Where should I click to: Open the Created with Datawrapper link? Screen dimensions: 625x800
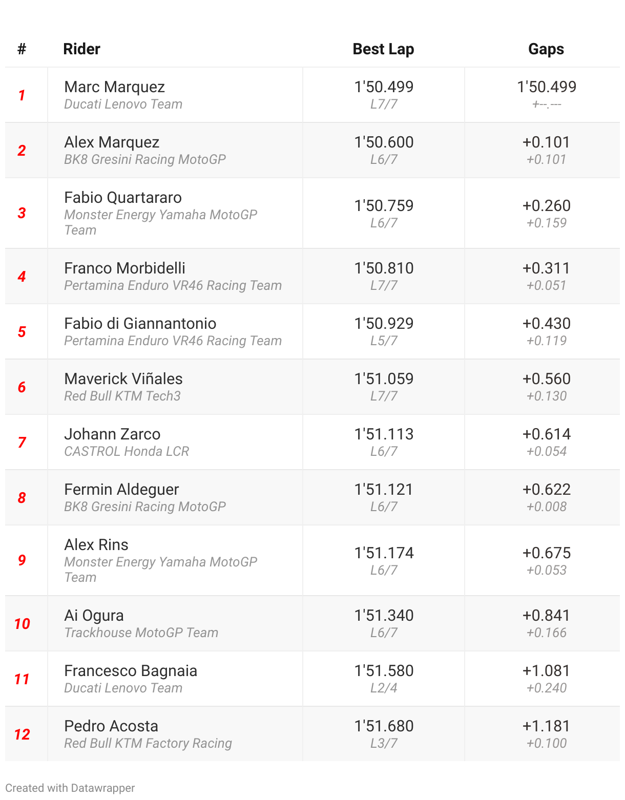(x=70, y=788)
